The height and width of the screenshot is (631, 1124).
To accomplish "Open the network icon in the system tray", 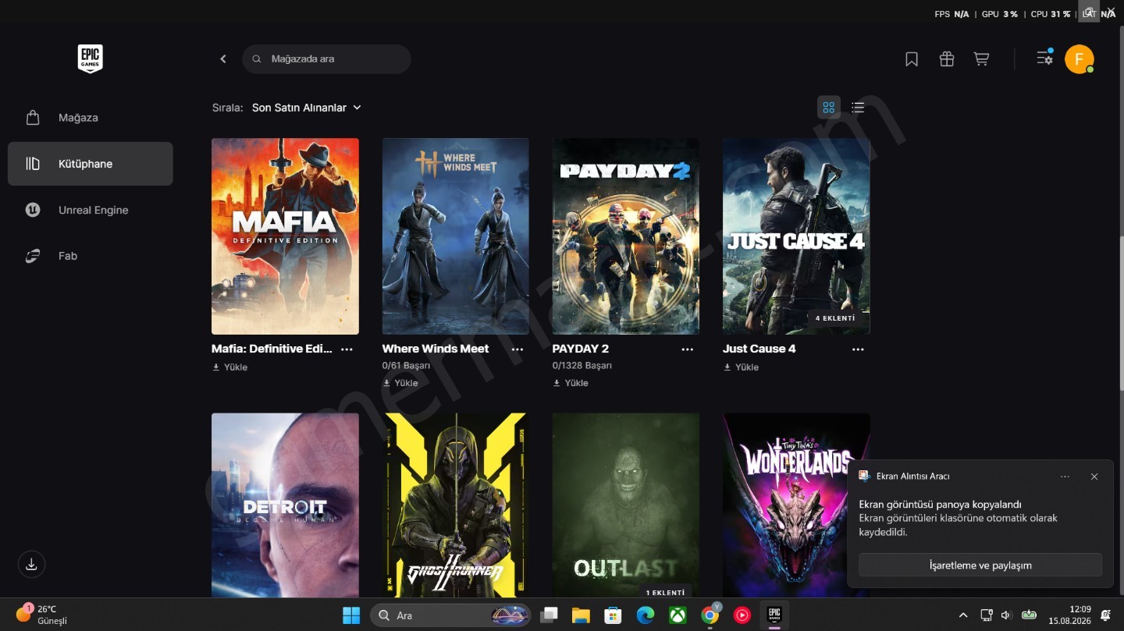I will tap(987, 615).
